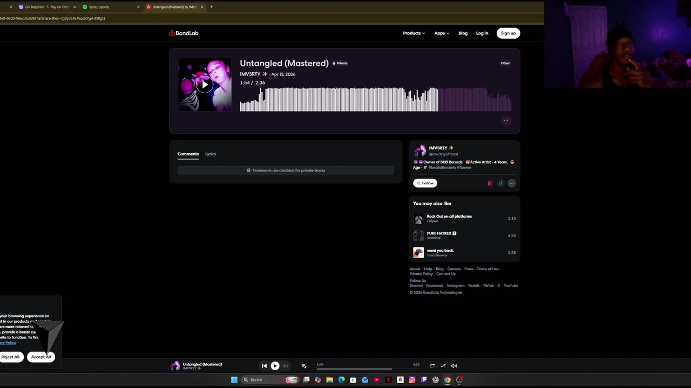This screenshot has height=388, width=691.
Task: Expand the Apps dropdown menu
Action: click(442, 33)
